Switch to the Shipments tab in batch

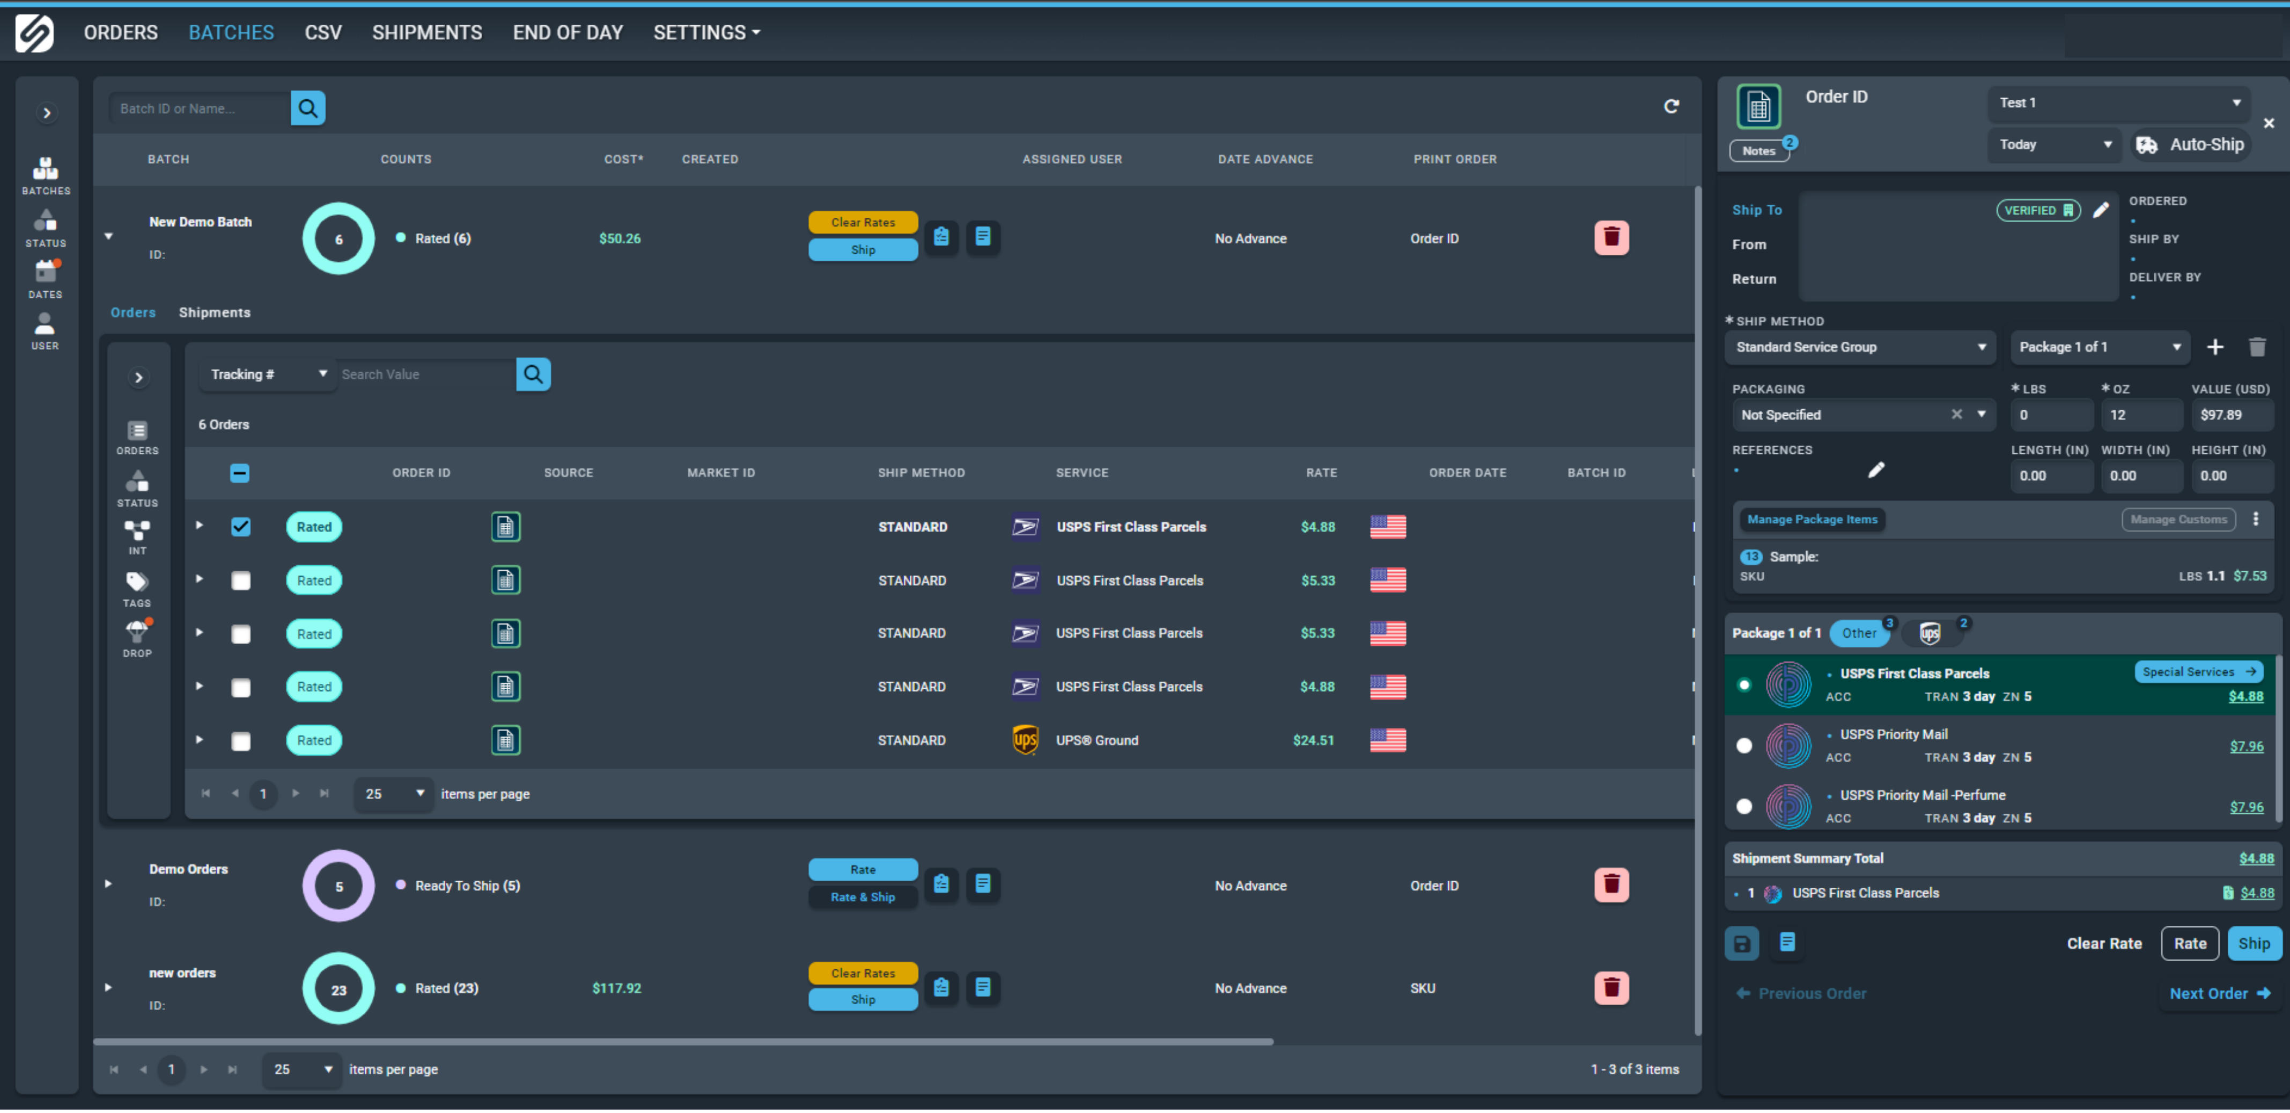tap(214, 313)
